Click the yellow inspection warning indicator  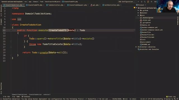tap(134, 8)
